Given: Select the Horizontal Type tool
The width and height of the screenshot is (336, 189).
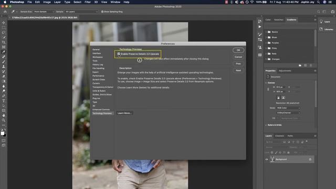Looking at the screenshot, I should (4, 101).
